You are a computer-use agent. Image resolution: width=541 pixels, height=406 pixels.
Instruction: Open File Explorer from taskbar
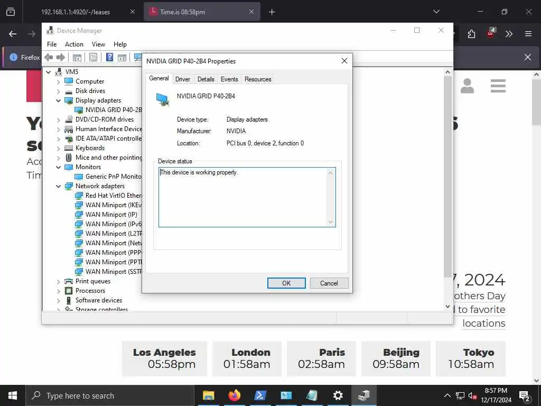point(208,395)
